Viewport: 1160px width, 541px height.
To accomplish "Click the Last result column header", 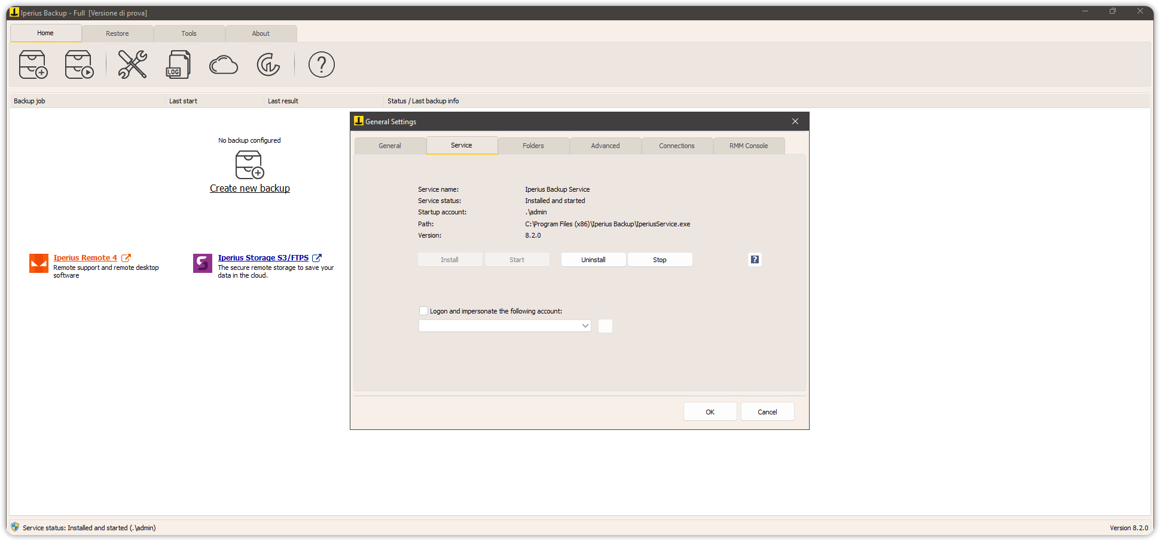I will [323, 101].
